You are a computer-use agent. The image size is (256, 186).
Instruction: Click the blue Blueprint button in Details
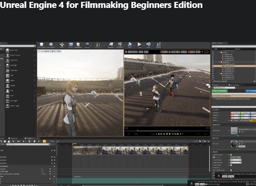250,91
